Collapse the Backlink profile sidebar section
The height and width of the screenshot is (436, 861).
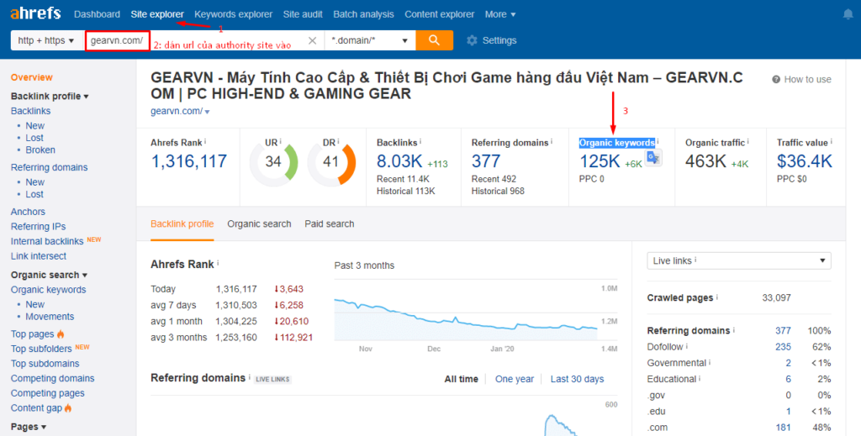tap(50, 96)
